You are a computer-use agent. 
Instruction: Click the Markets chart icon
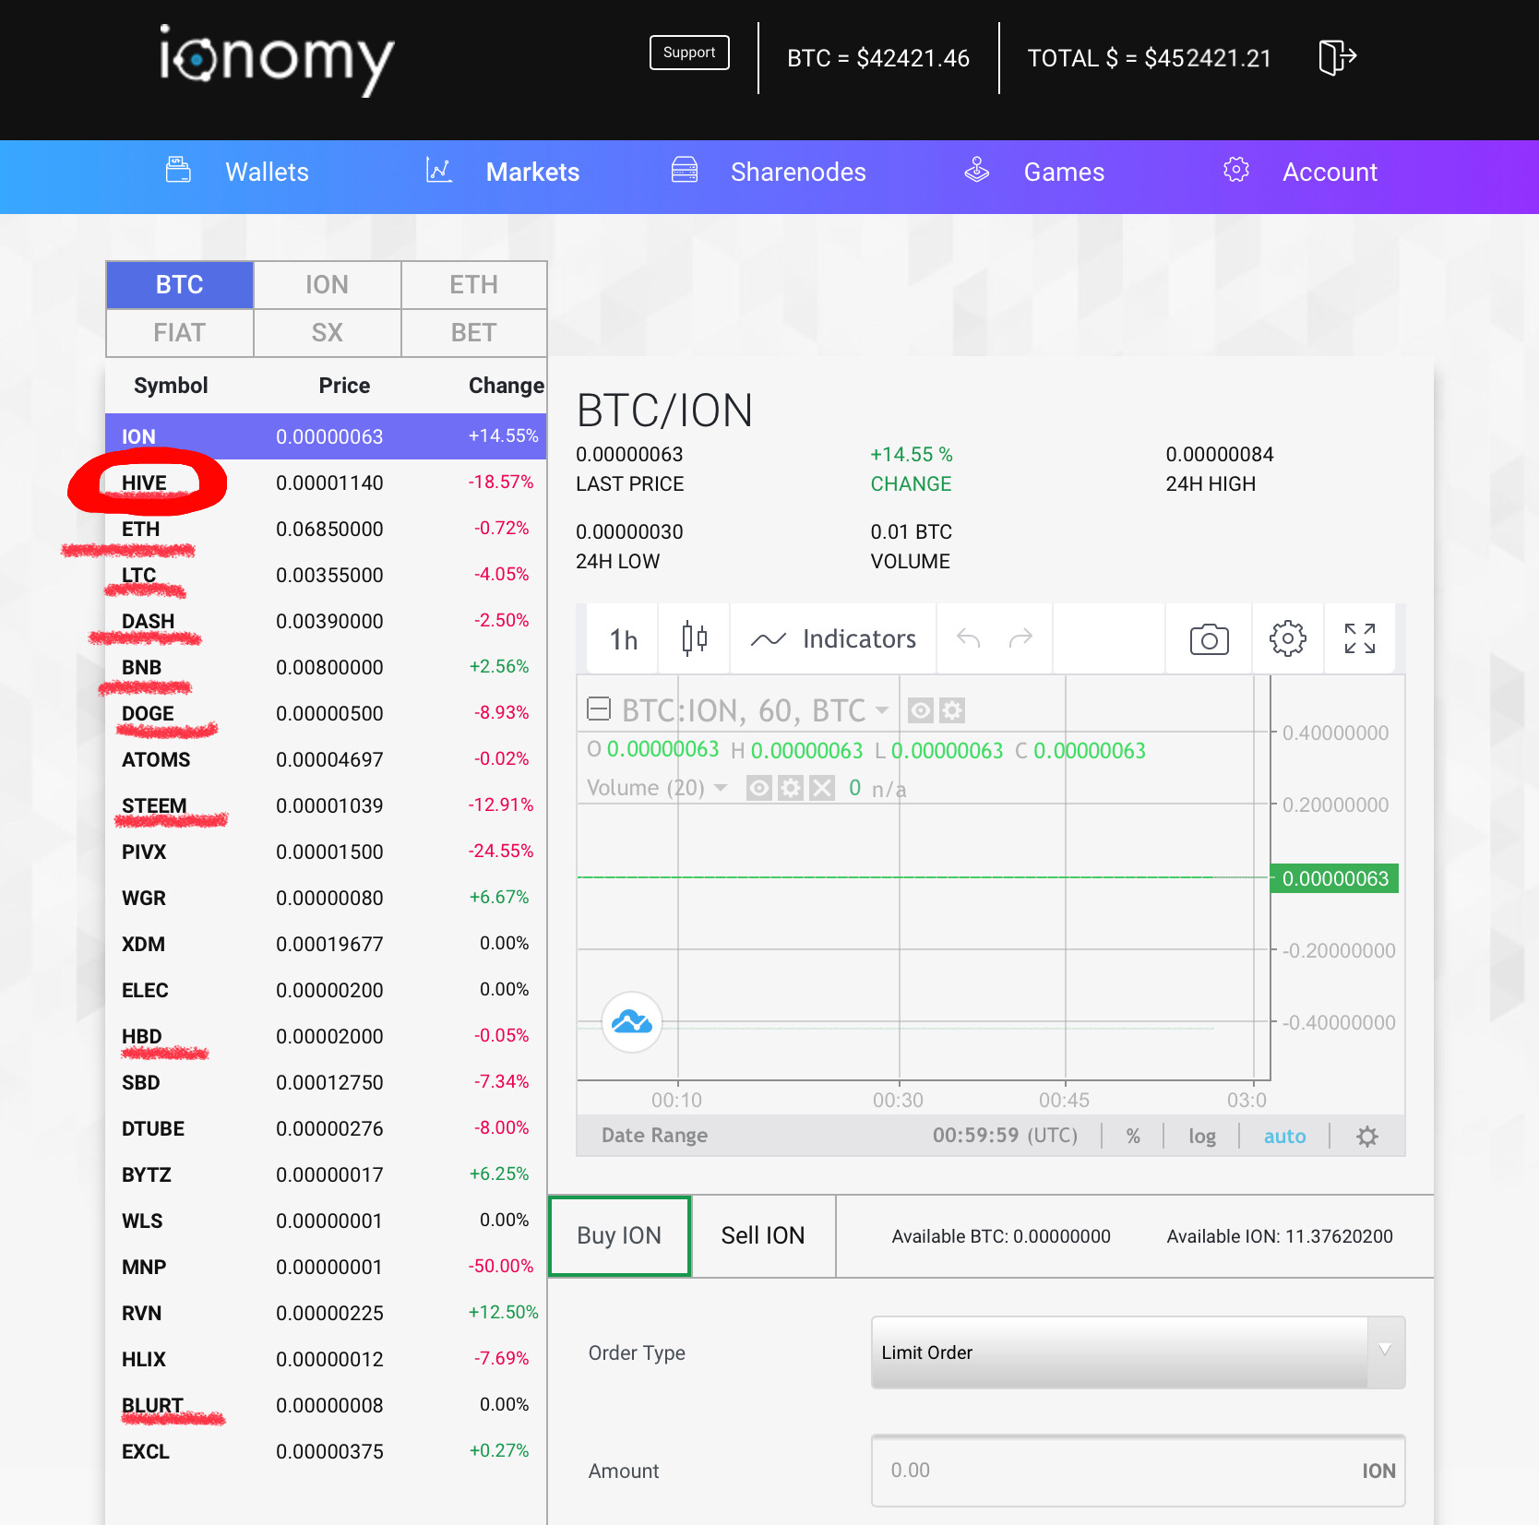tap(439, 170)
